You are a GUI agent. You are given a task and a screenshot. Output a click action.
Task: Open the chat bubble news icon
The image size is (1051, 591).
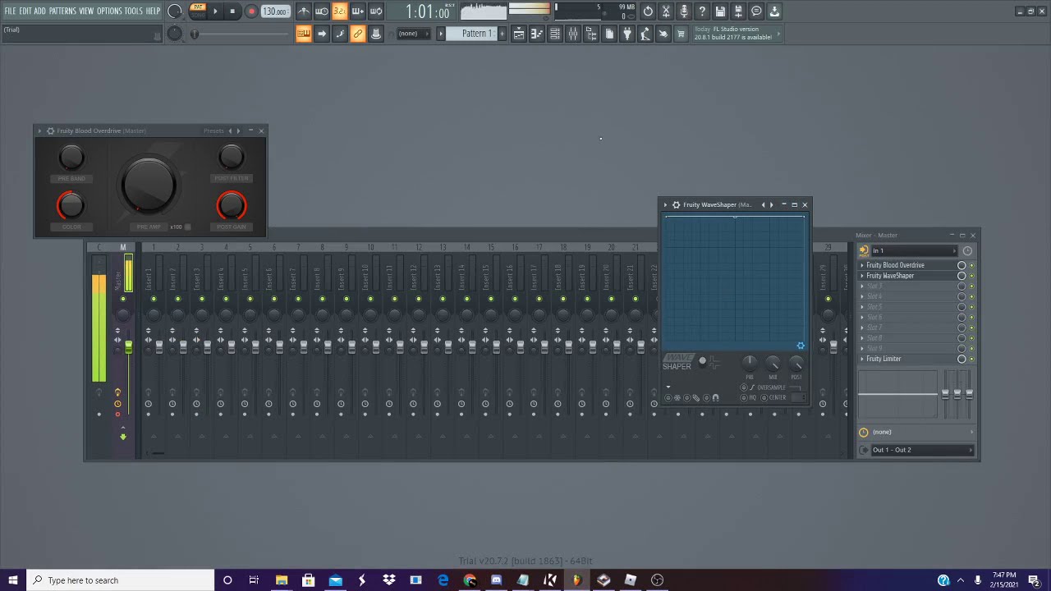coord(756,11)
